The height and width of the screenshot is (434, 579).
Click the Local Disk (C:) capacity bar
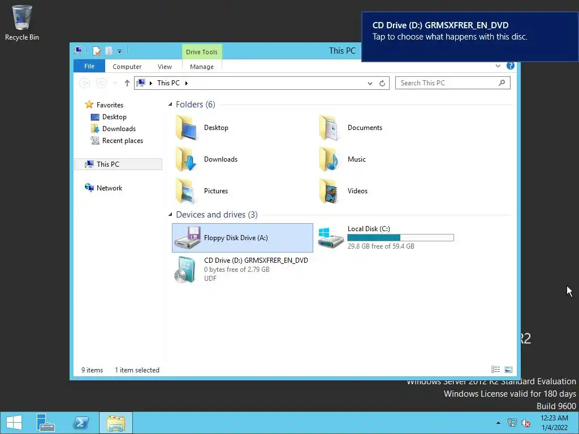[401, 238]
